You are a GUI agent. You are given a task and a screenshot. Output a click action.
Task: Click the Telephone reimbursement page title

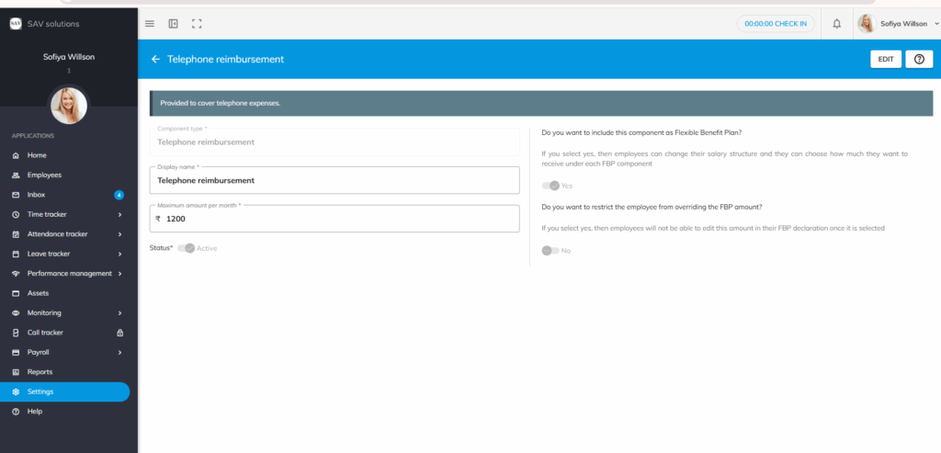point(226,60)
